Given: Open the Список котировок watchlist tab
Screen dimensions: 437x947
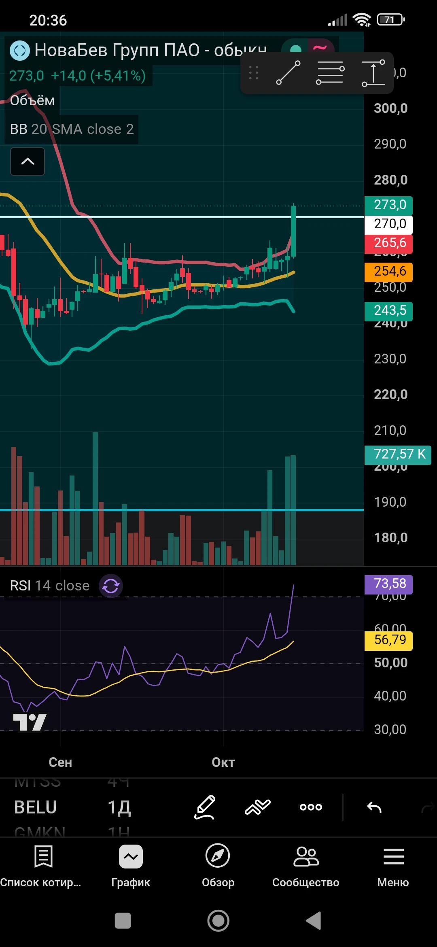Looking at the screenshot, I should [x=41, y=865].
